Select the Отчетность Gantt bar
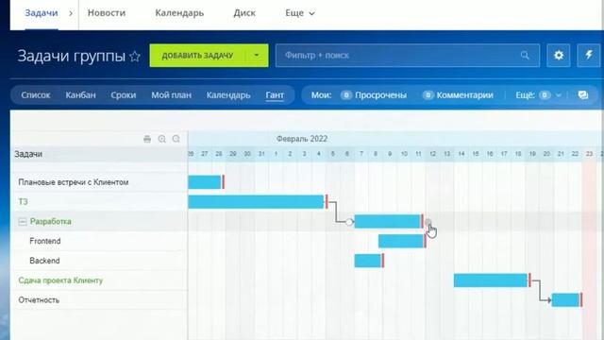The height and width of the screenshot is (340, 604). [x=565, y=300]
